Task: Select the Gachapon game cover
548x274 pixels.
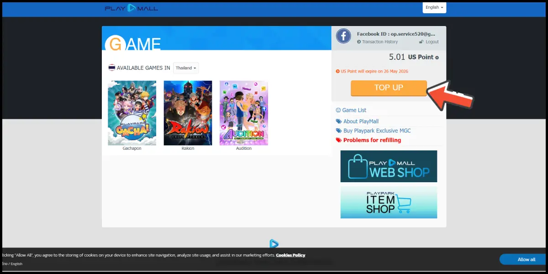Action: (x=132, y=113)
